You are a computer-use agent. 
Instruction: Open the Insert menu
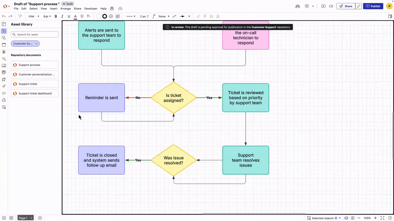point(54,9)
